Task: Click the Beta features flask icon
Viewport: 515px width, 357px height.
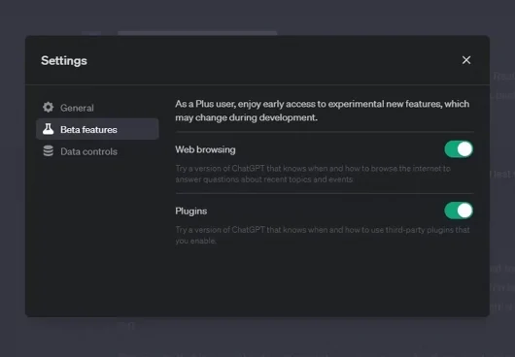Action: (48, 129)
